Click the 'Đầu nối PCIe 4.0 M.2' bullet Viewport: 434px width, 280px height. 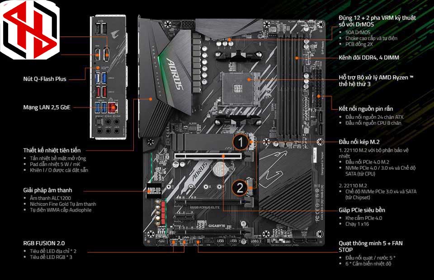(367, 162)
